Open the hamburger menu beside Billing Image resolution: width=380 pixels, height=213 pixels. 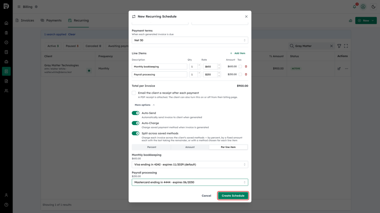tap(19, 7)
